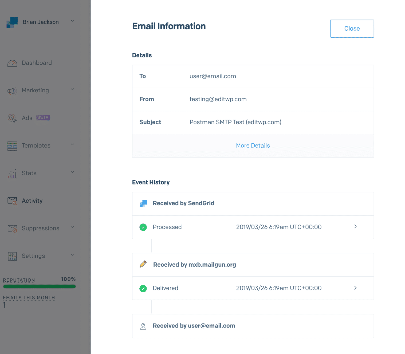Expand the Brian Jackson account dropdown
This screenshot has height=354, width=405.
tap(72, 20)
